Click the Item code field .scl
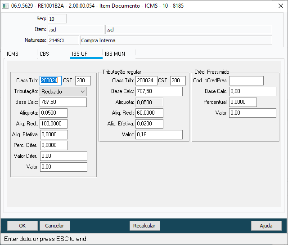Screen dimensions: 288x245 pyautogui.click(x=76, y=30)
